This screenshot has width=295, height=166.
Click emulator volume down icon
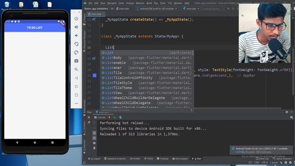(x=76, y=36)
